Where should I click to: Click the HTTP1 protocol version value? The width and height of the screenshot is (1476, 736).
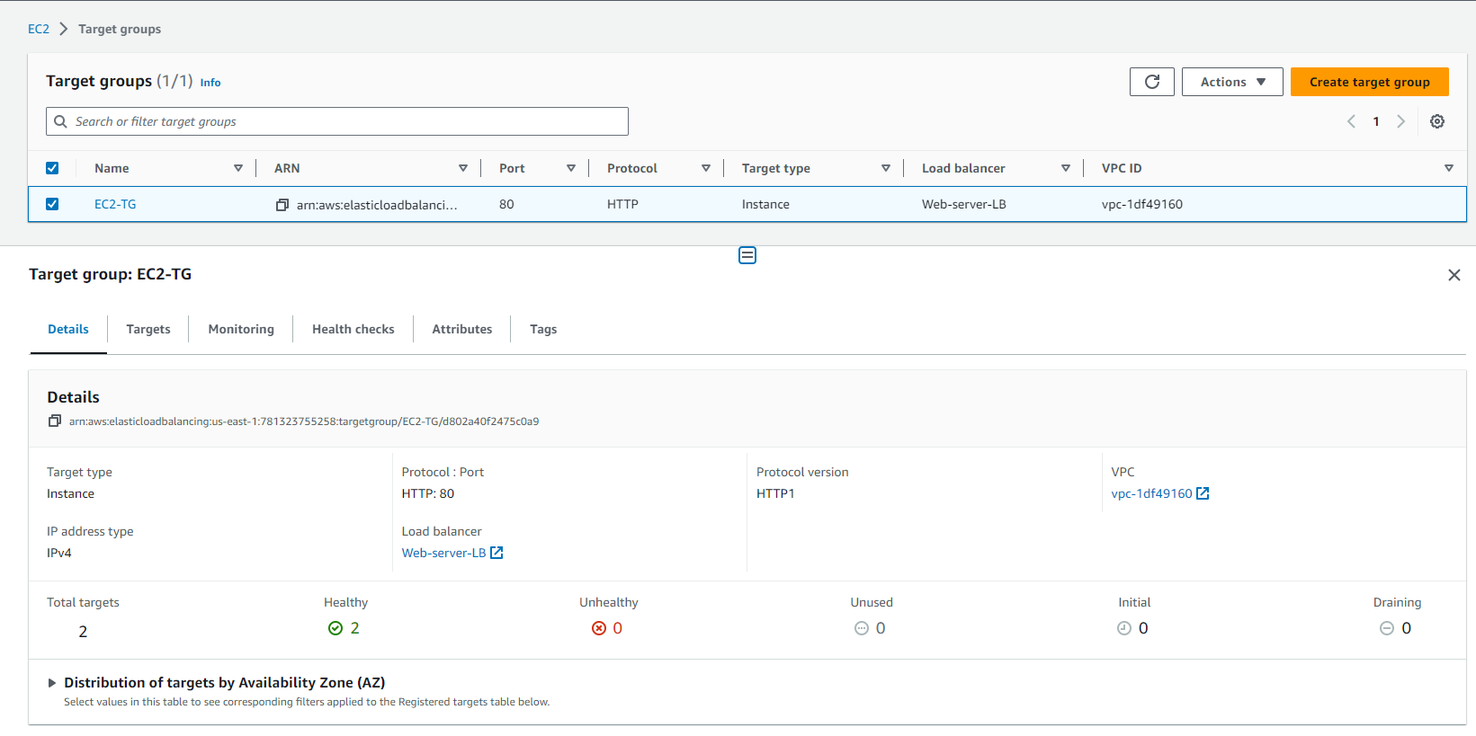775,493
